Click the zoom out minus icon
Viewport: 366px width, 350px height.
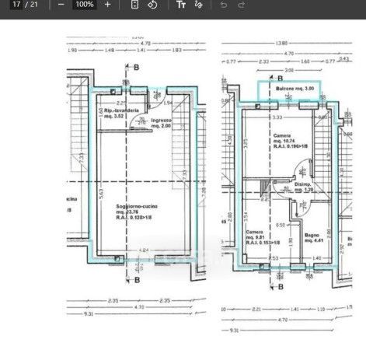coord(61,5)
